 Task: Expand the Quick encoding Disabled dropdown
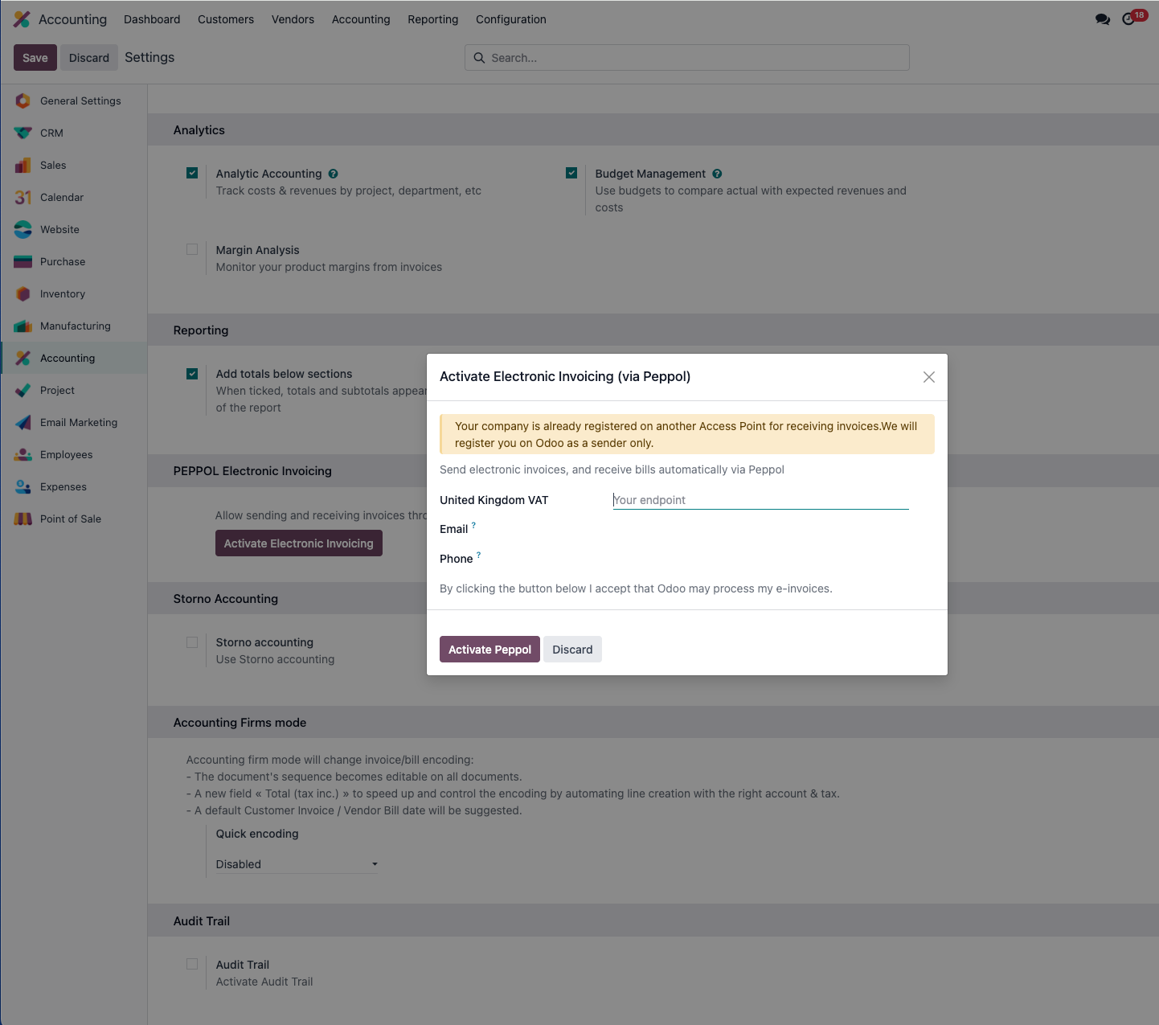point(297,864)
